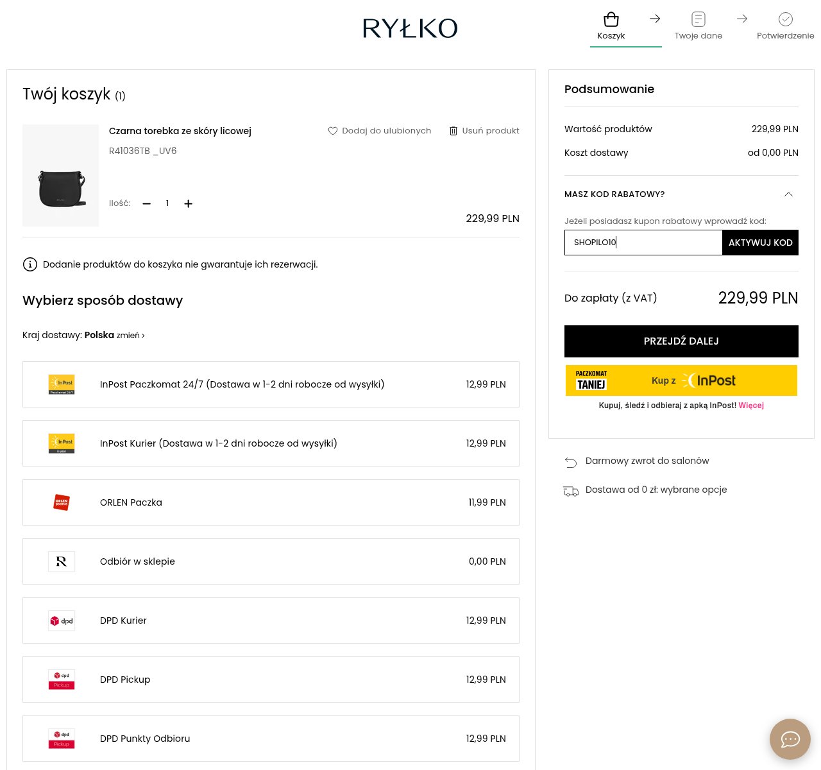Click the DPD Pickup logo
This screenshot has height=770, width=821.
62,680
